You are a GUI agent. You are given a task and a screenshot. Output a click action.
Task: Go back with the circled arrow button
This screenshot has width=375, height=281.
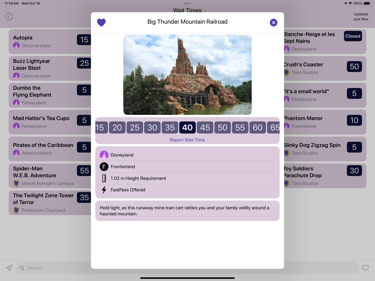[x=9, y=16]
